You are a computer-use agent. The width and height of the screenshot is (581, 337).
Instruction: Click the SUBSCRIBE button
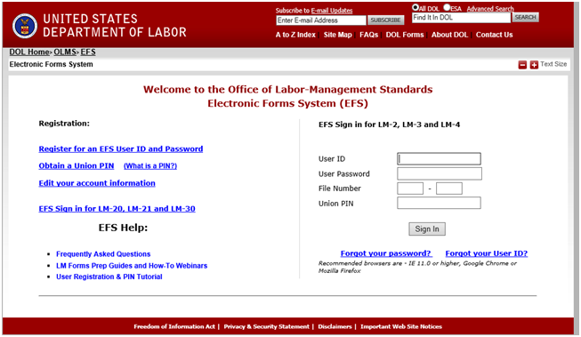[x=386, y=20]
